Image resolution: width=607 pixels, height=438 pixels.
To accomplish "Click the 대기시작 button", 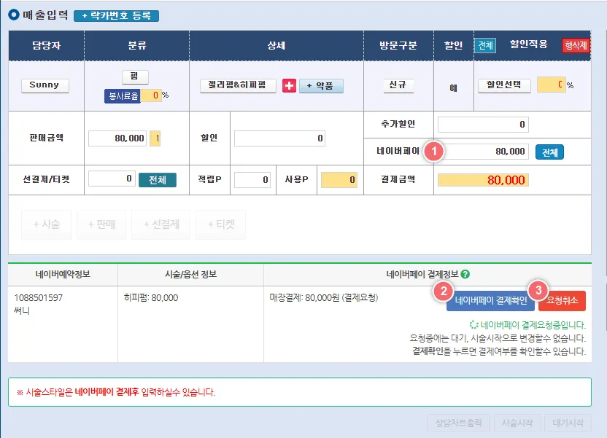I will click(568, 423).
